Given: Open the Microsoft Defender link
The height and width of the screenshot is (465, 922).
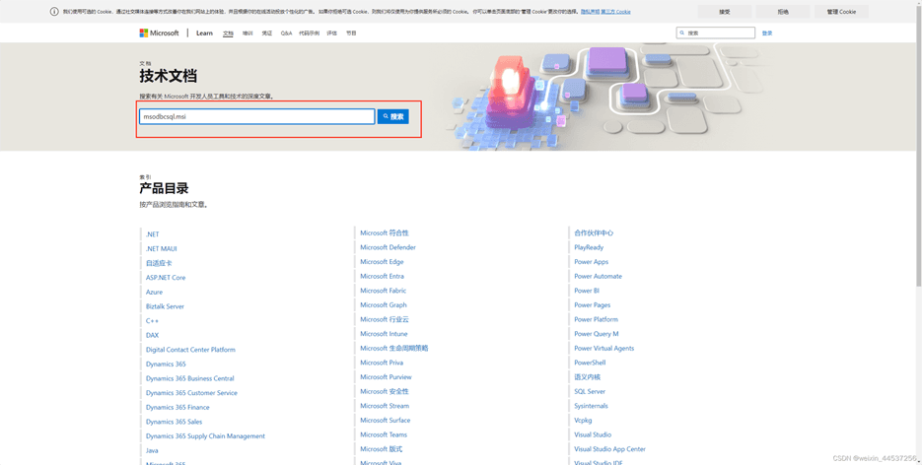Looking at the screenshot, I should 389,247.
